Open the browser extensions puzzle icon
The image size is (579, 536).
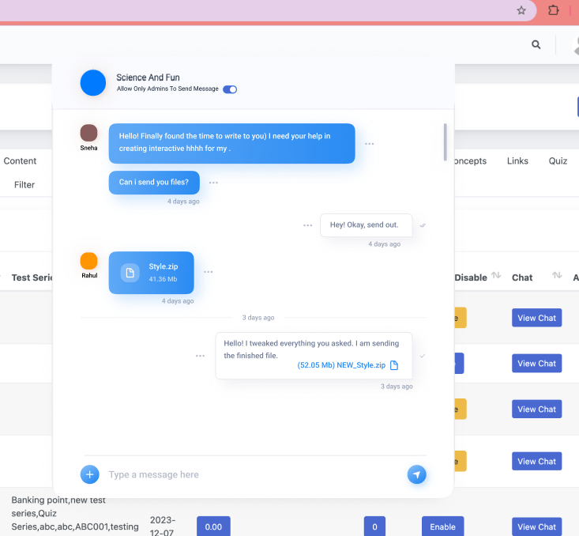click(554, 10)
